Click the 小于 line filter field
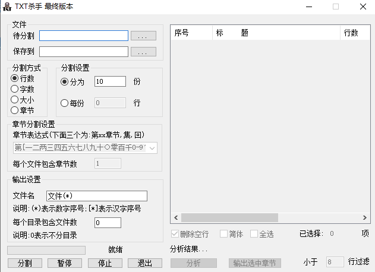Image resolution: width=375 pixels, height=272 pixels. 335,262
